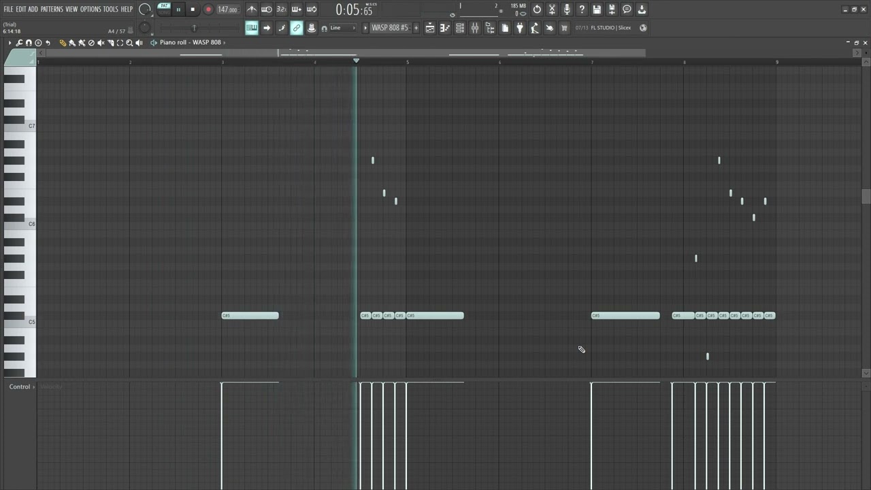Viewport: 871px width, 490px height.
Task: Open piano roll snap magnet options
Action: [29, 43]
